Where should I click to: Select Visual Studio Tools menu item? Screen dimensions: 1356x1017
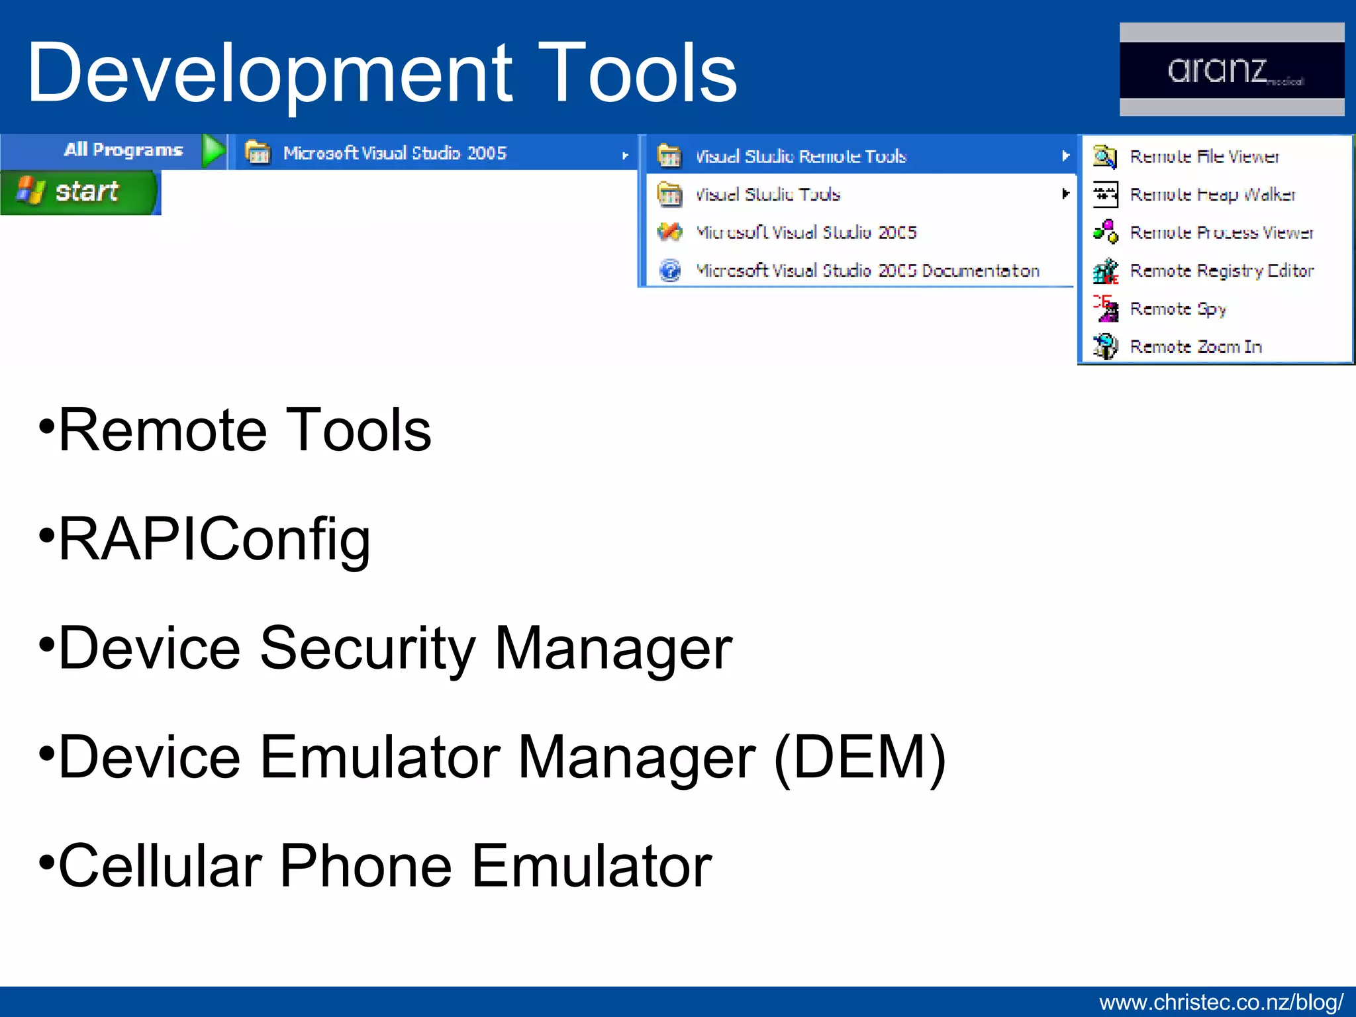click(x=861, y=194)
